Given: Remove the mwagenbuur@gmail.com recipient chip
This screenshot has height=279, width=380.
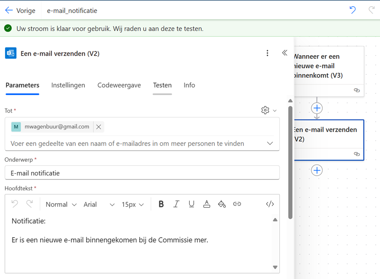Looking at the screenshot, I should pyautogui.click(x=98, y=126).
